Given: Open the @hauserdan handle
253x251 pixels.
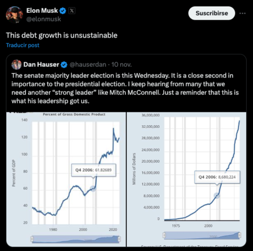Looking at the screenshot, I should point(88,65).
